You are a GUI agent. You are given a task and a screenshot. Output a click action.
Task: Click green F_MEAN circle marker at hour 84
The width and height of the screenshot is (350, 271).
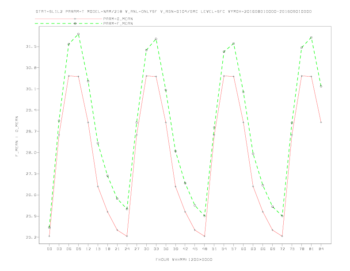pyautogui.click(x=321, y=86)
